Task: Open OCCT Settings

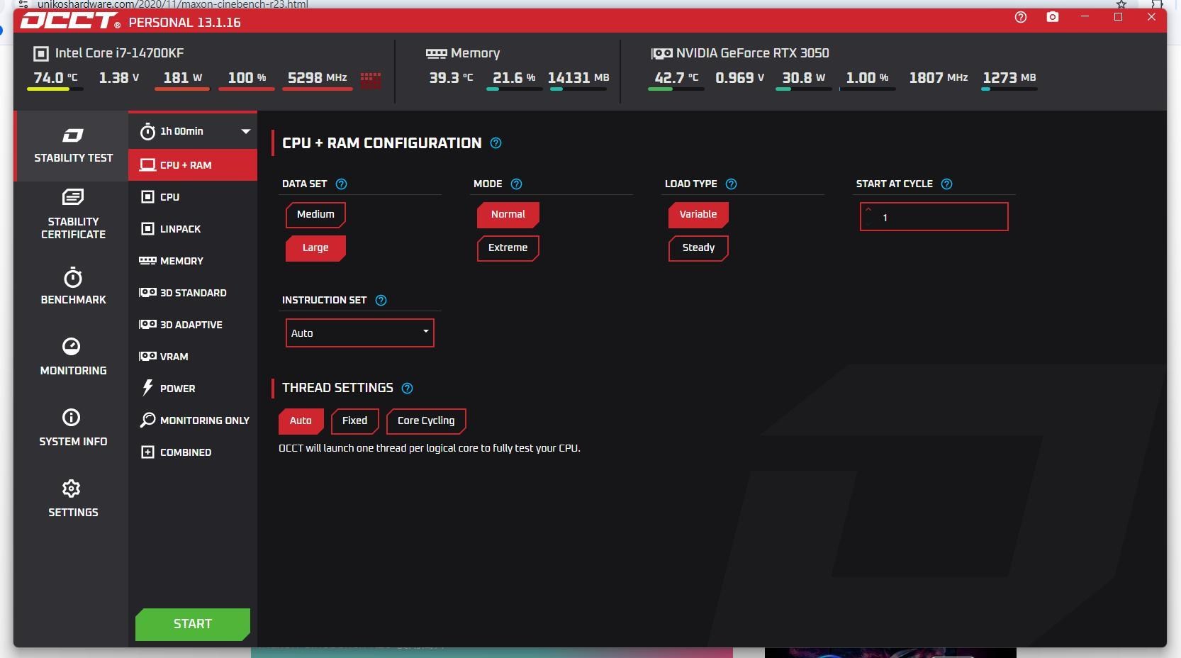Action: (x=73, y=498)
